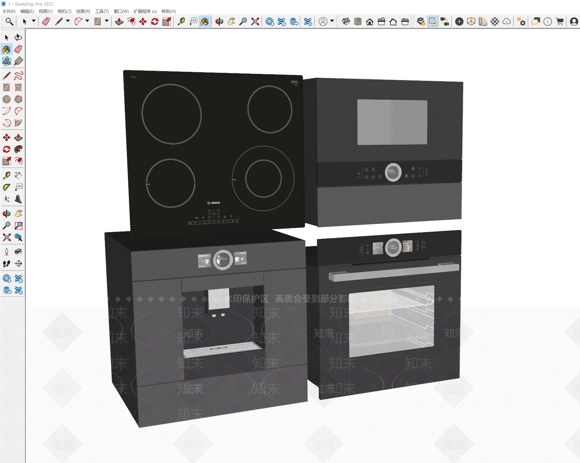The image size is (580, 463).
Task: Open the orange gears settings icon
Action: 521,22
